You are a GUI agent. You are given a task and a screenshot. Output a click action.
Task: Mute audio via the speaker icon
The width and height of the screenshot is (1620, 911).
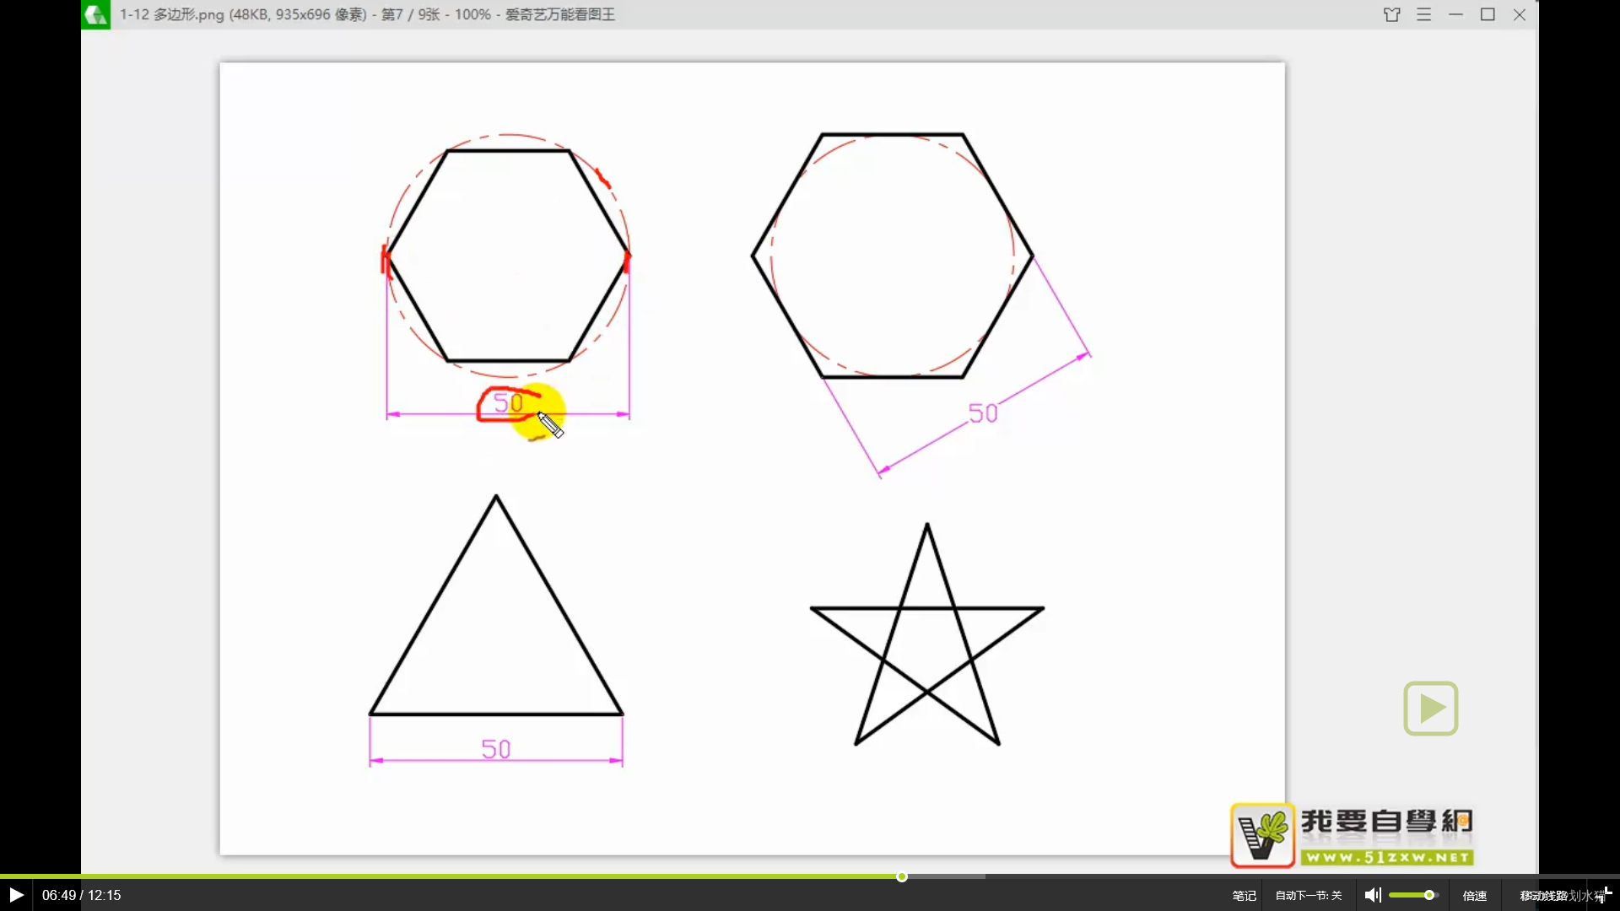(x=1372, y=895)
